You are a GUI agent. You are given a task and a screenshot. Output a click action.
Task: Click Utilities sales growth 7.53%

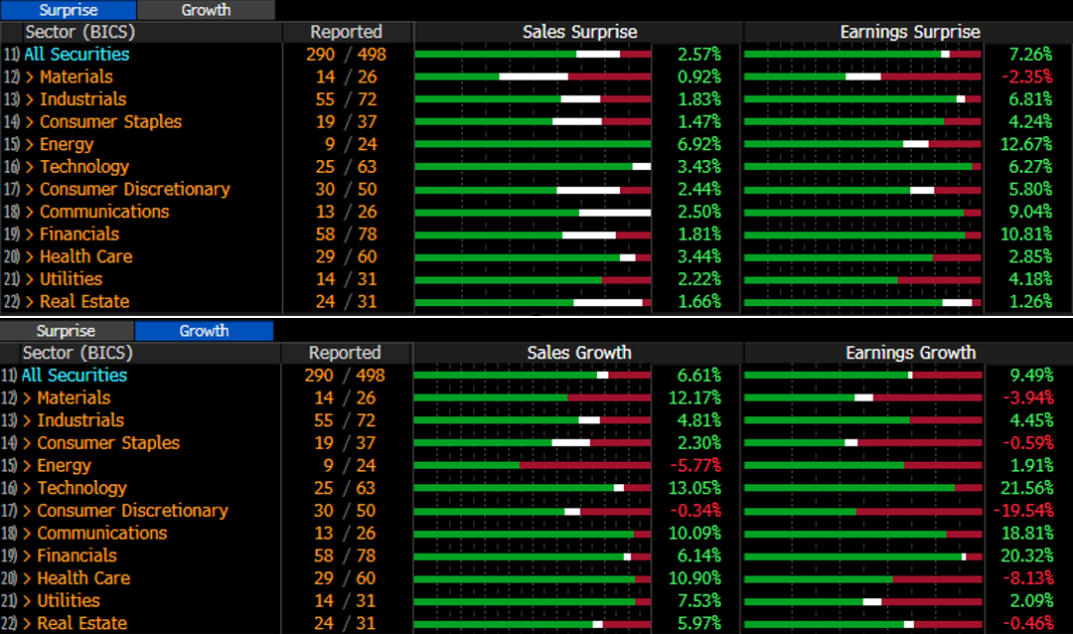698,601
